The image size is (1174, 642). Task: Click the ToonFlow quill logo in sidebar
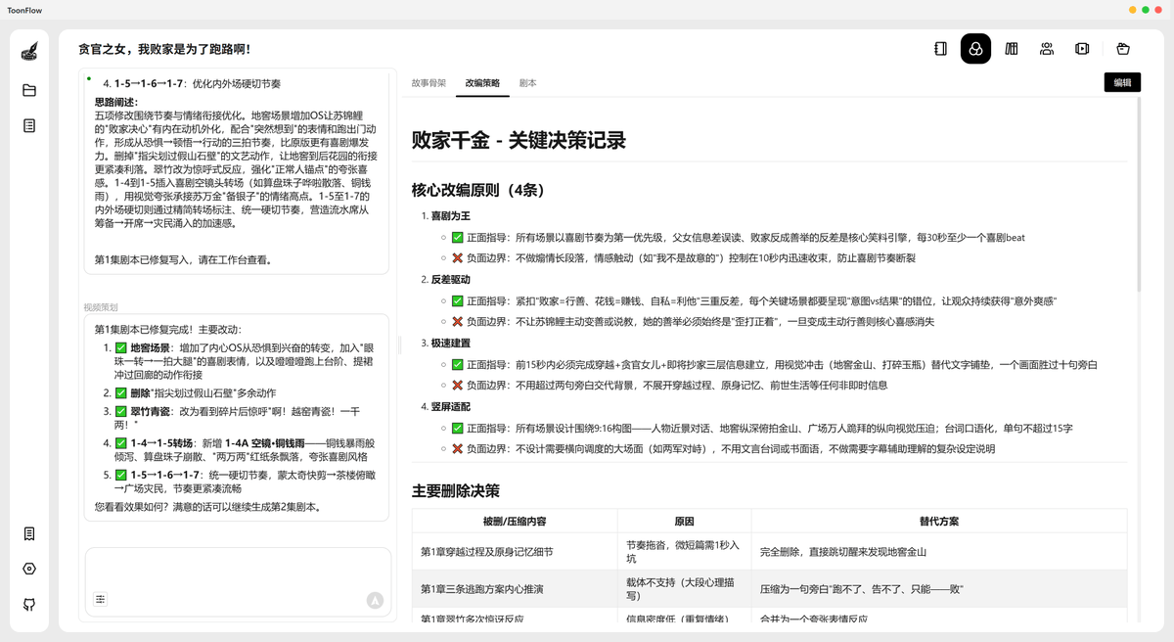(x=29, y=52)
